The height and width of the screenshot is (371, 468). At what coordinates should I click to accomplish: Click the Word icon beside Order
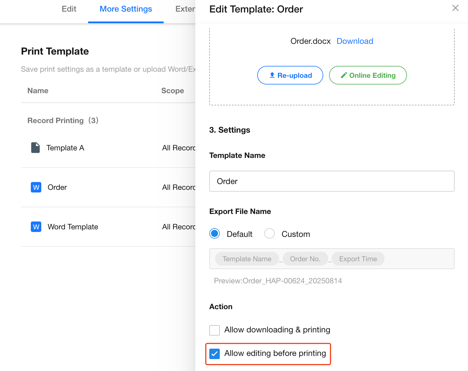click(x=36, y=187)
